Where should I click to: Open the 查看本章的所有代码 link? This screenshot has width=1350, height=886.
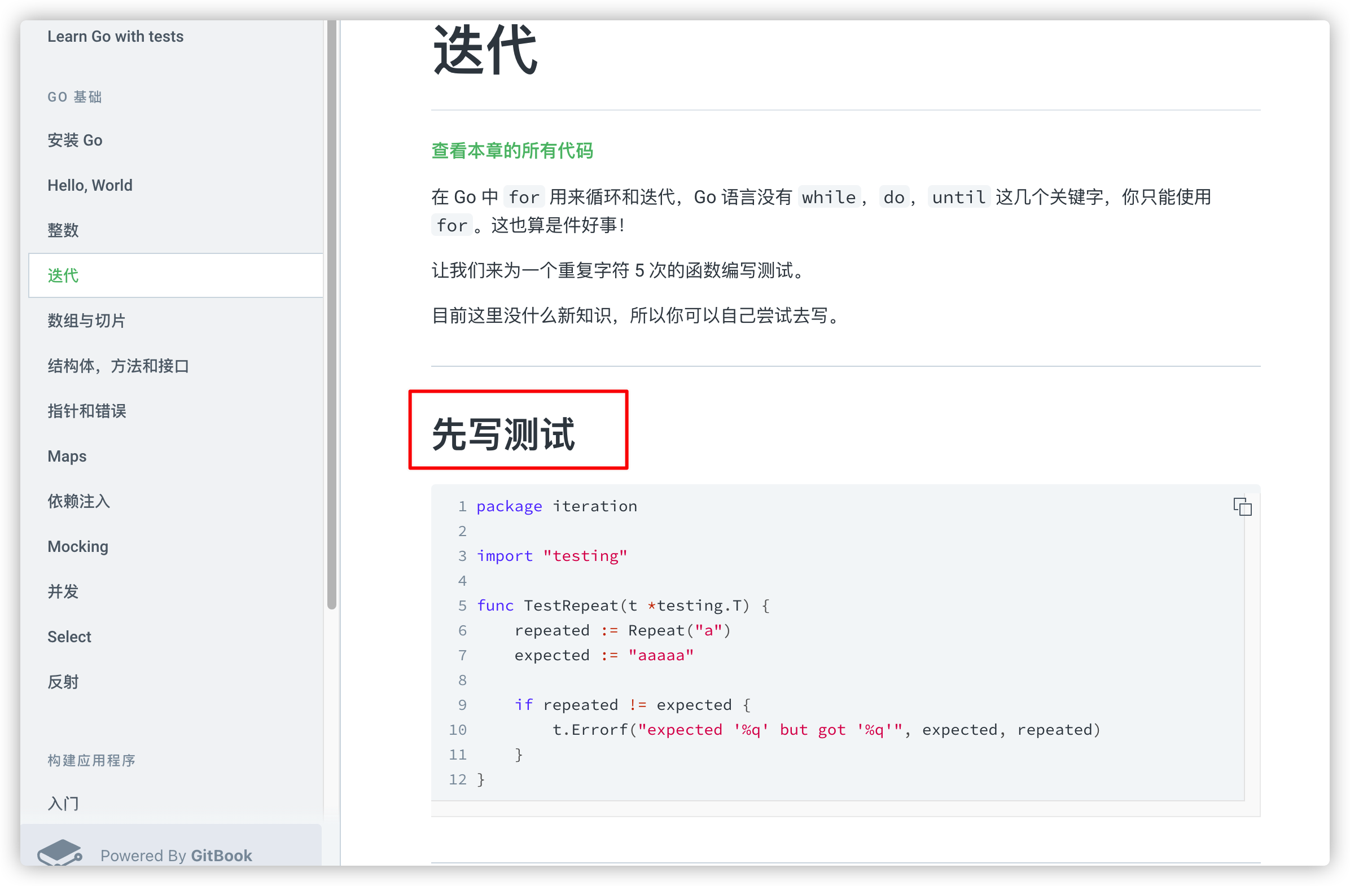[x=512, y=151]
